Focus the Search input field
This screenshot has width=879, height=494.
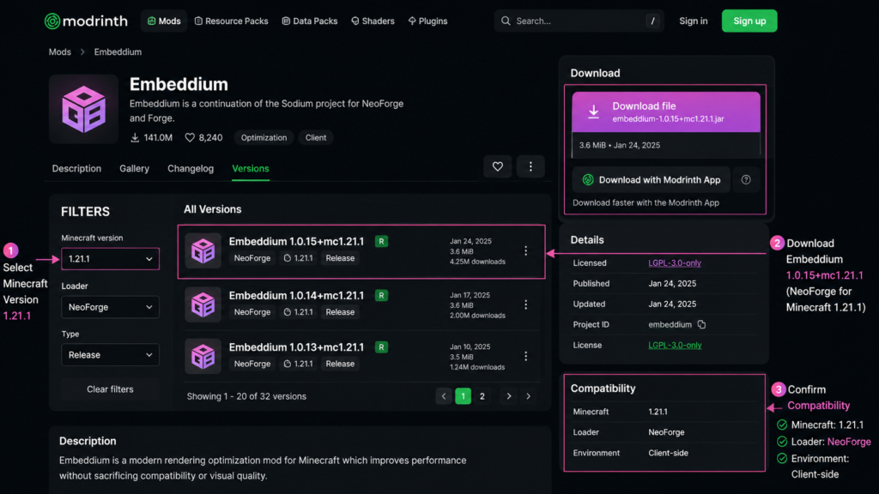click(x=579, y=21)
